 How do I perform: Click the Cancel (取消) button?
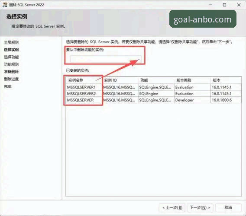pos(228,207)
